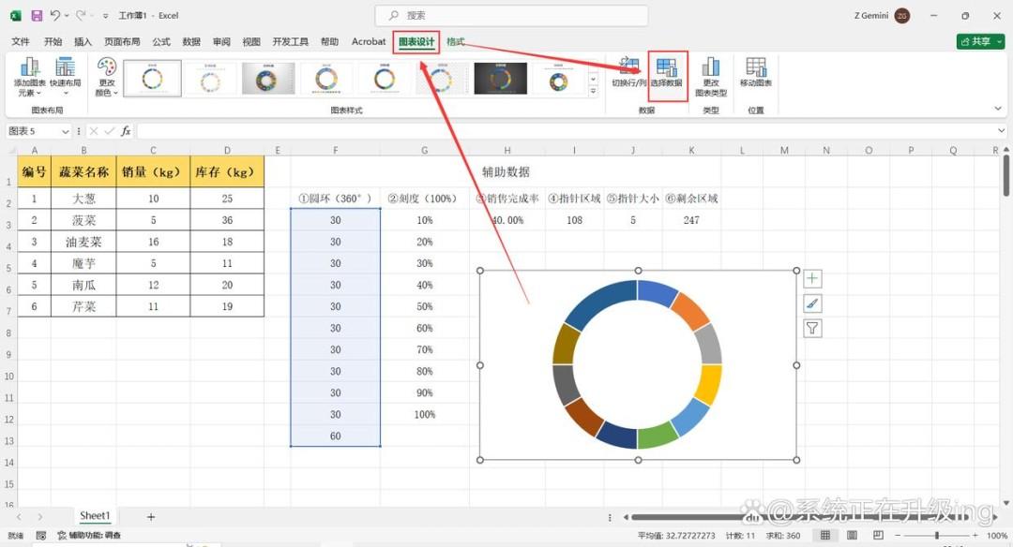Switch to page break preview view
The image size is (1013, 547).
[x=878, y=536]
